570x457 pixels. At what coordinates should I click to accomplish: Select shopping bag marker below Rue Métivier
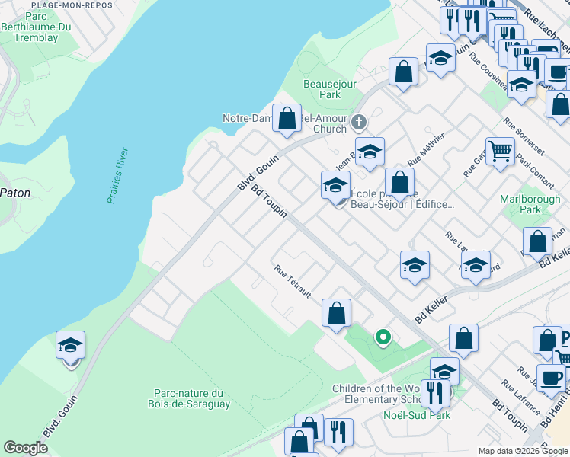click(399, 183)
